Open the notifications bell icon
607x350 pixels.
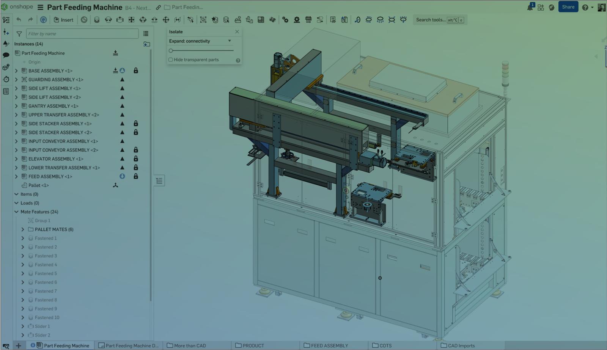click(x=530, y=7)
